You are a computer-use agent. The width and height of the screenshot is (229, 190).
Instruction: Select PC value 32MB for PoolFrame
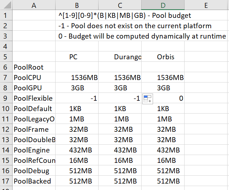coord(77,129)
